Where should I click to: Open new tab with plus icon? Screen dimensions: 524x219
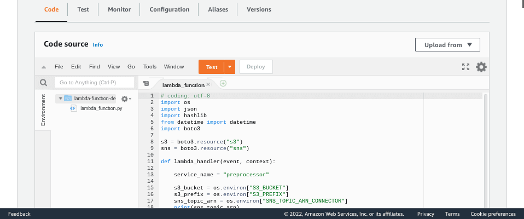tap(223, 83)
